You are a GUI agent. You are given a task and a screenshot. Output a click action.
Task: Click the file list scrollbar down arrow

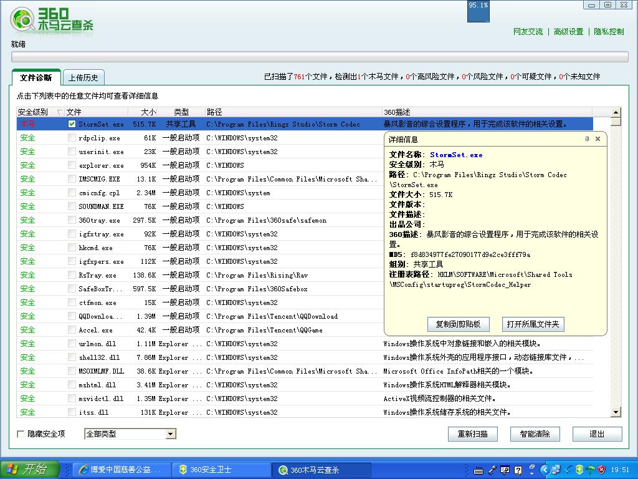[616, 412]
